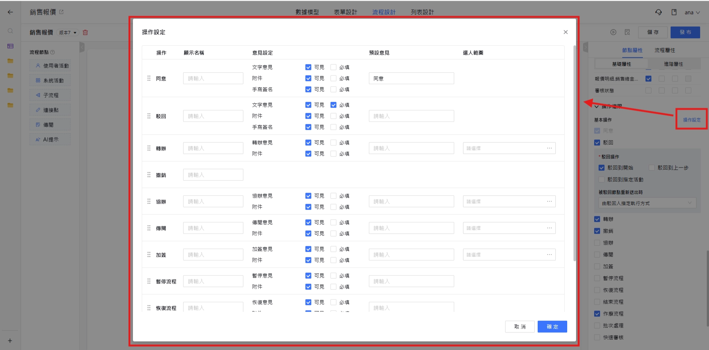The image size is (709, 350).
Task: Open the ana user menu
Action: click(692, 13)
